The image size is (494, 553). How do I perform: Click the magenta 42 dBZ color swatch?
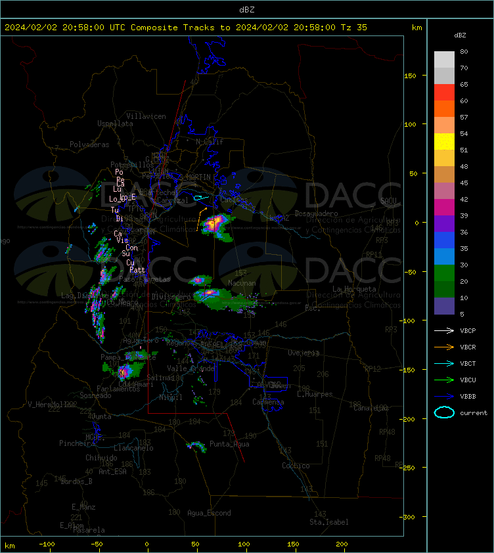coord(444,208)
